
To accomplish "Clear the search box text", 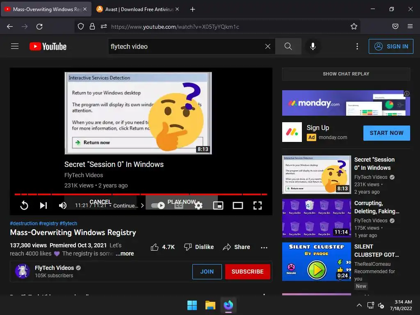I will 267,46.
